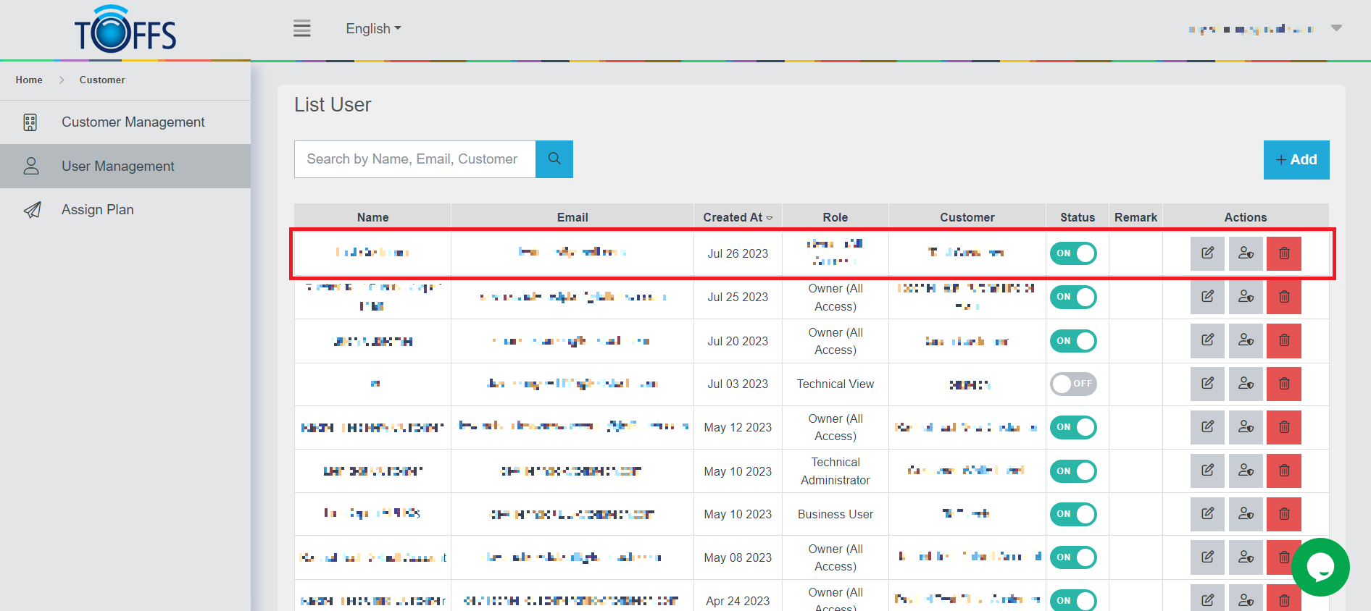This screenshot has width=1371, height=611.
Task: Click the Add user button
Action: tap(1296, 160)
